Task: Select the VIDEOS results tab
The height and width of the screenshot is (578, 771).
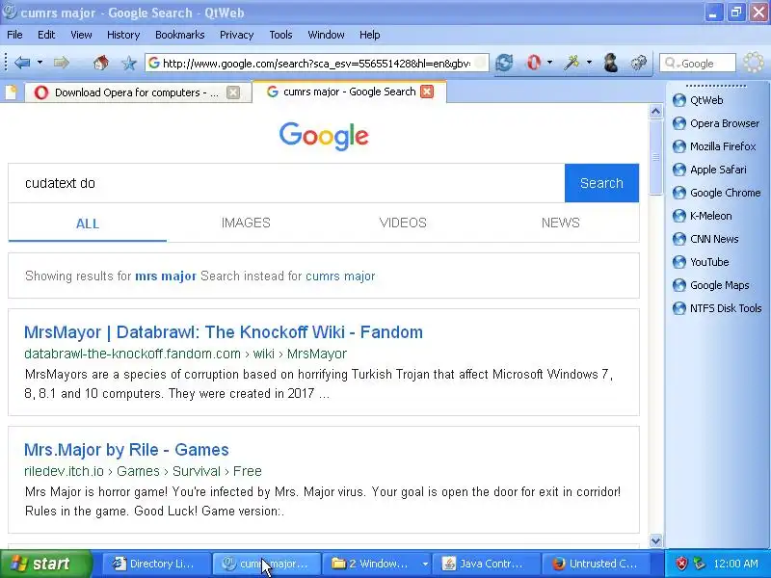Action: (403, 223)
